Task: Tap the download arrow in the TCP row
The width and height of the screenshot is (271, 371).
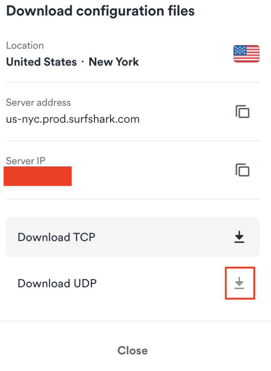Action: click(x=239, y=237)
